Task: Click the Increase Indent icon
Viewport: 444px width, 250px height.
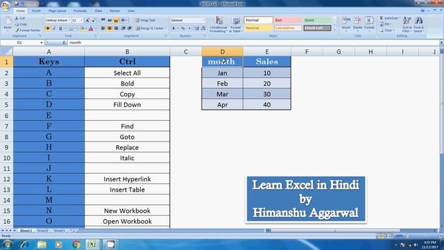Action: click(x=130, y=28)
